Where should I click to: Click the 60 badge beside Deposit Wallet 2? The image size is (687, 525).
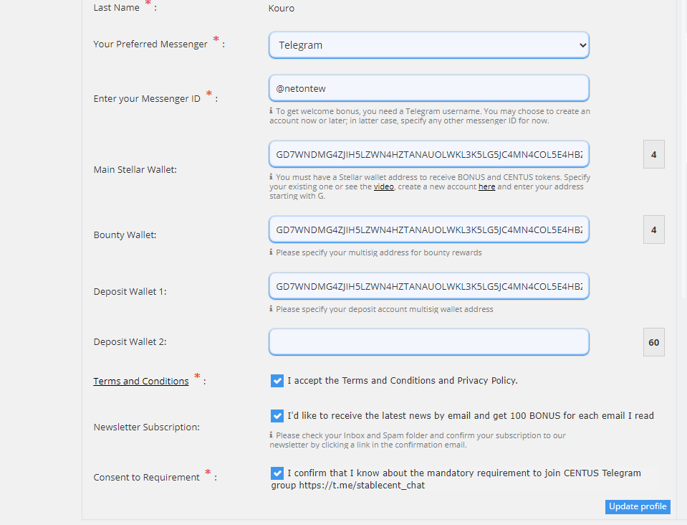(x=653, y=342)
